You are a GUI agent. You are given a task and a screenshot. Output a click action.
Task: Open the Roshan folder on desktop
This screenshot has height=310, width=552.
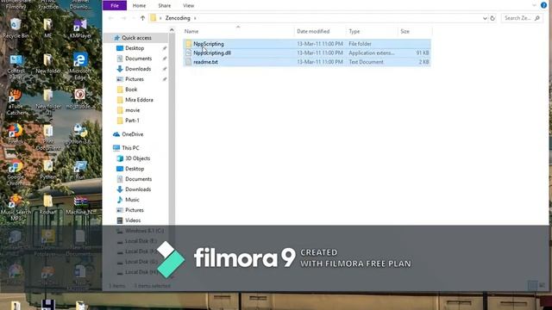click(48, 205)
